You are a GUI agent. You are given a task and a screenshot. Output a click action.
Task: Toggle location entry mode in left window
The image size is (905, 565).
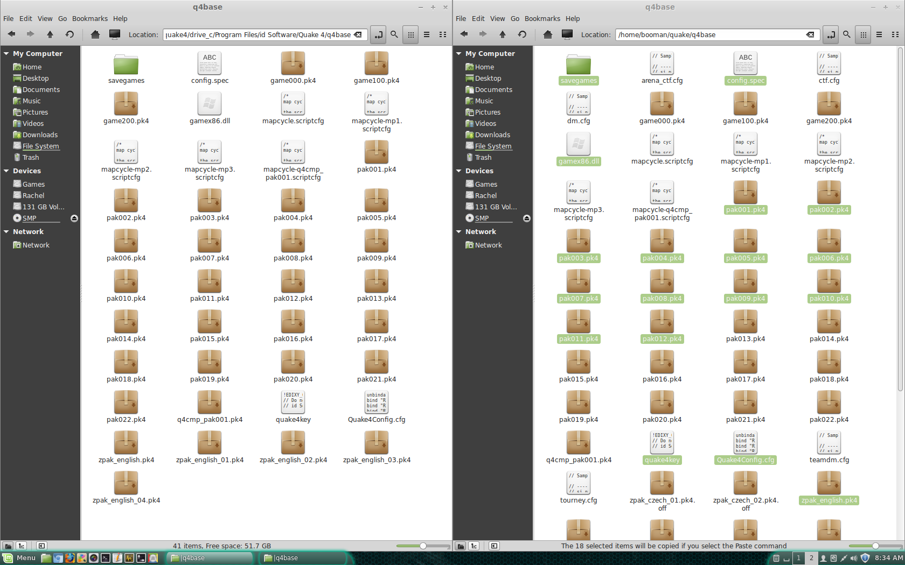point(379,34)
